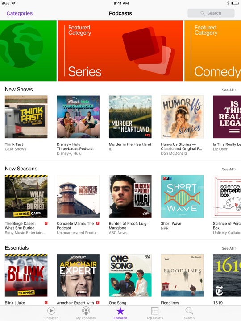
Task: Open Short Wave NPR artwork
Action: click(x=182, y=196)
